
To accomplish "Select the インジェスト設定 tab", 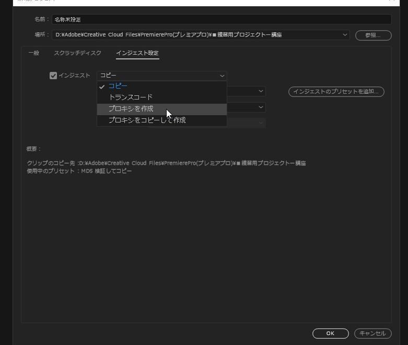I will 137,53.
